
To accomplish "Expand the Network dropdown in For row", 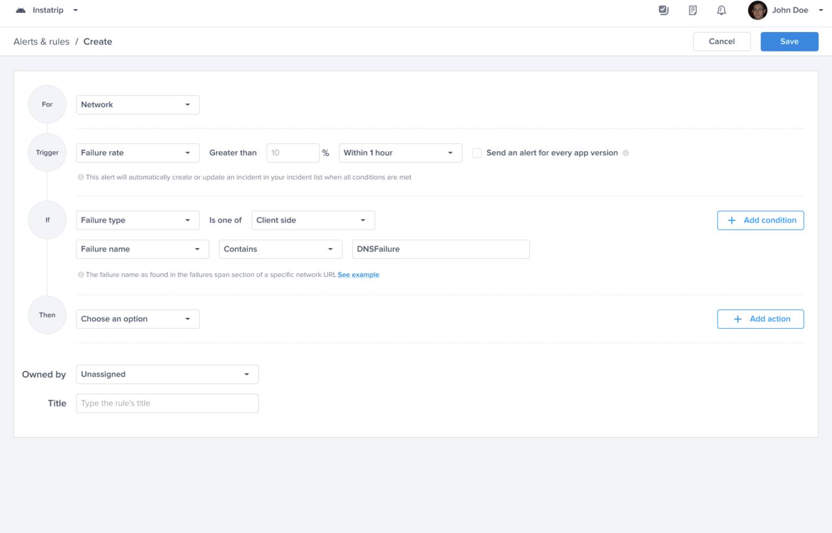I will 138,105.
